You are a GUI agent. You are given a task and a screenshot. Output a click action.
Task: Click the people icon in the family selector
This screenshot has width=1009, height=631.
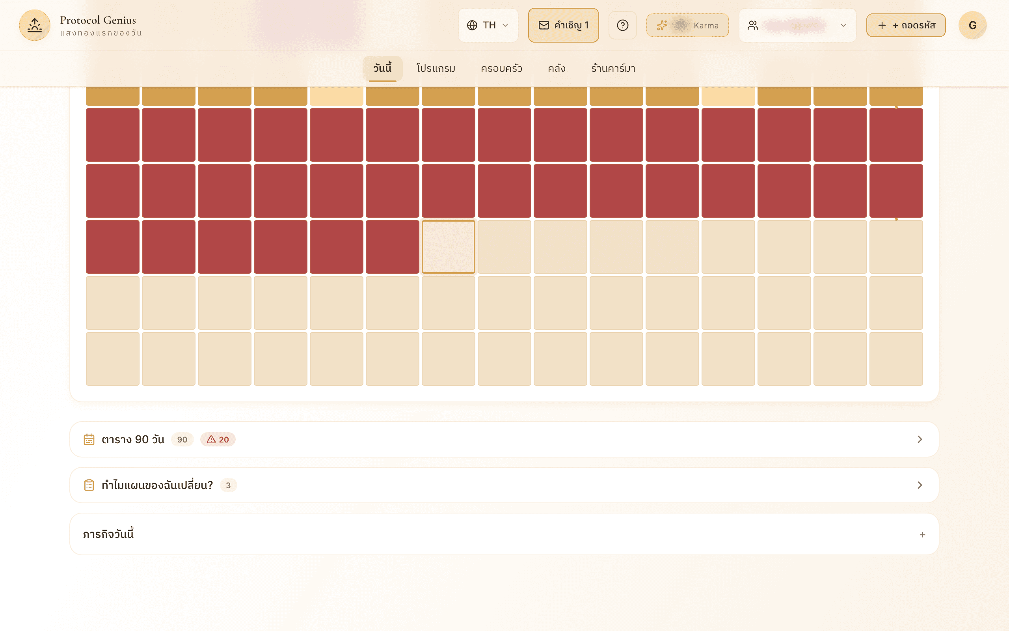tap(752, 25)
